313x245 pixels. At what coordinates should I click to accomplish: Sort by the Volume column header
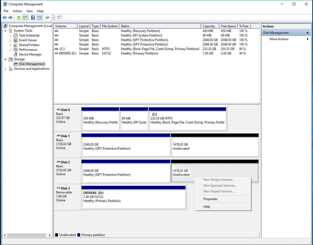coord(65,26)
